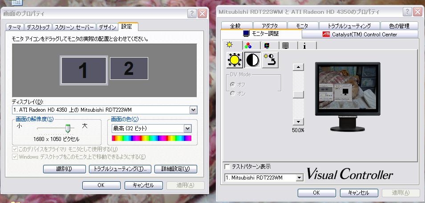Open the RGB color adjustment sub-tab
The image size is (425, 203).
248,46
